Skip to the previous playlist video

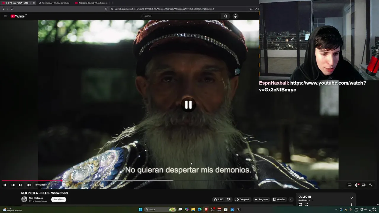tap(13, 185)
